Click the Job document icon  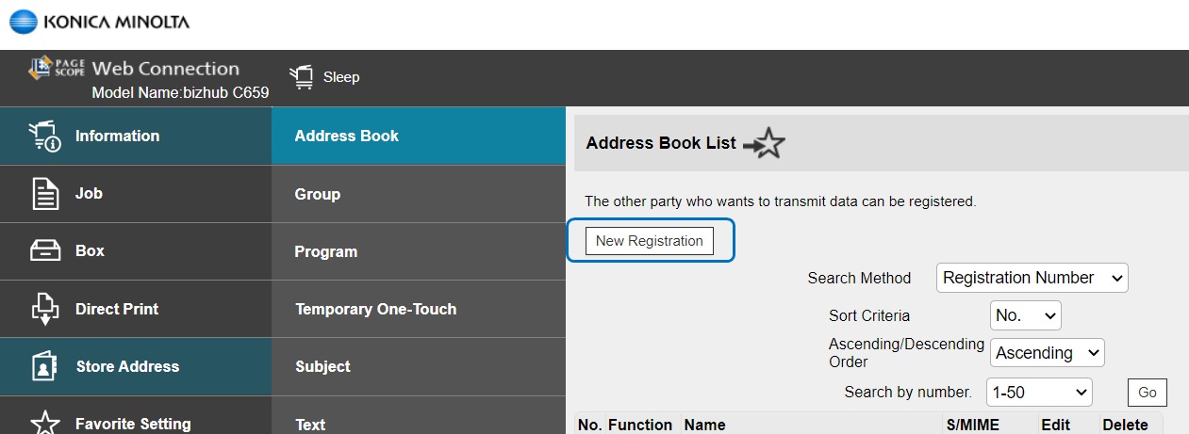pyautogui.click(x=45, y=194)
